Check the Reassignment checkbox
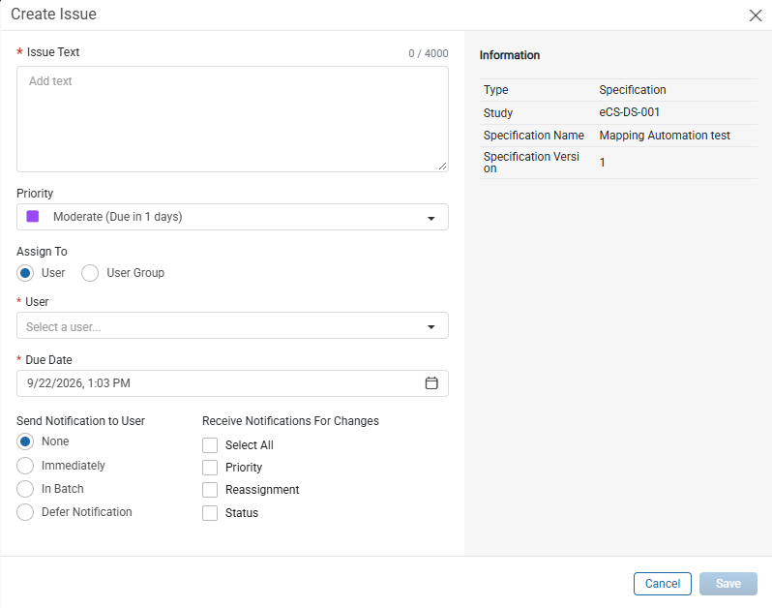This screenshot has height=608, width=772. 210,490
